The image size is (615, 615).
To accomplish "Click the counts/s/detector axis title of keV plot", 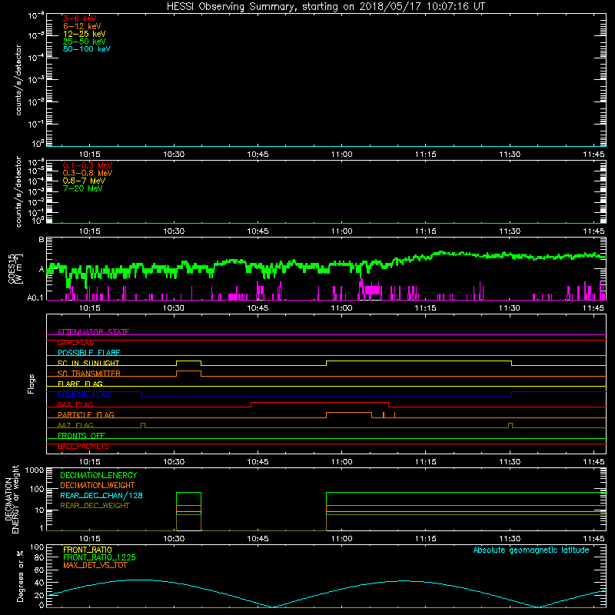I will (x=18, y=80).
